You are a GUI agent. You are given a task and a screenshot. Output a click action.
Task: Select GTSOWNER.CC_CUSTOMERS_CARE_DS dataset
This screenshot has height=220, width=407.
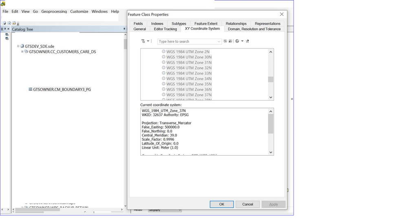click(62, 52)
